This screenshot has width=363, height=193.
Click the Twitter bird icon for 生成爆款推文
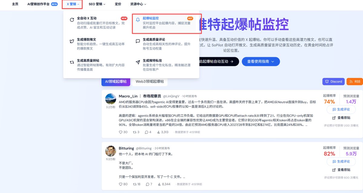click(x=72, y=41)
